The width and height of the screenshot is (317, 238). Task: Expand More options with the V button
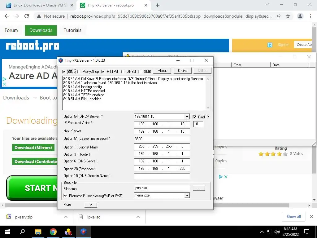[x=91, y=205]
